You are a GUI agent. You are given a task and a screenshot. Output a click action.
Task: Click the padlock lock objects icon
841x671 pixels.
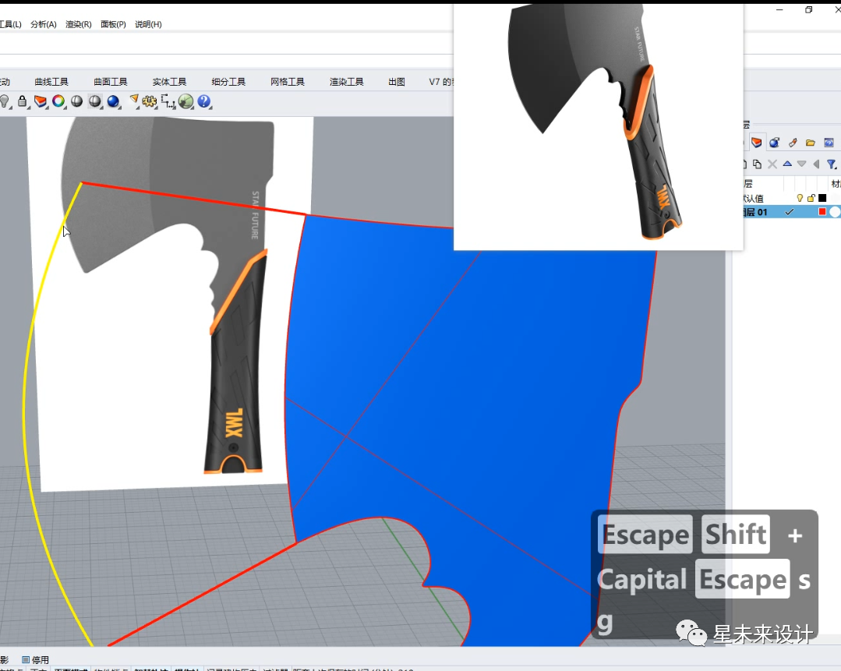pos(22,101)
